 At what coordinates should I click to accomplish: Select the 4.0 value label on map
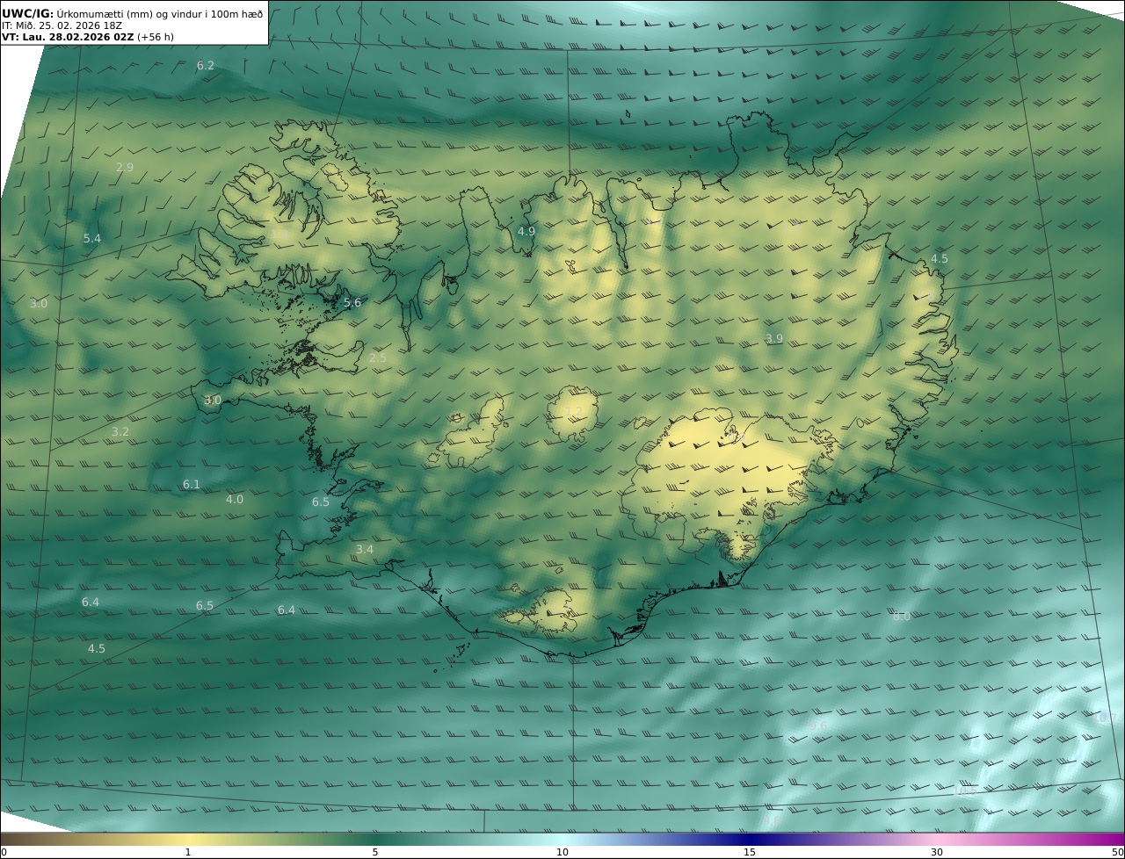click(x=235, y=500)
